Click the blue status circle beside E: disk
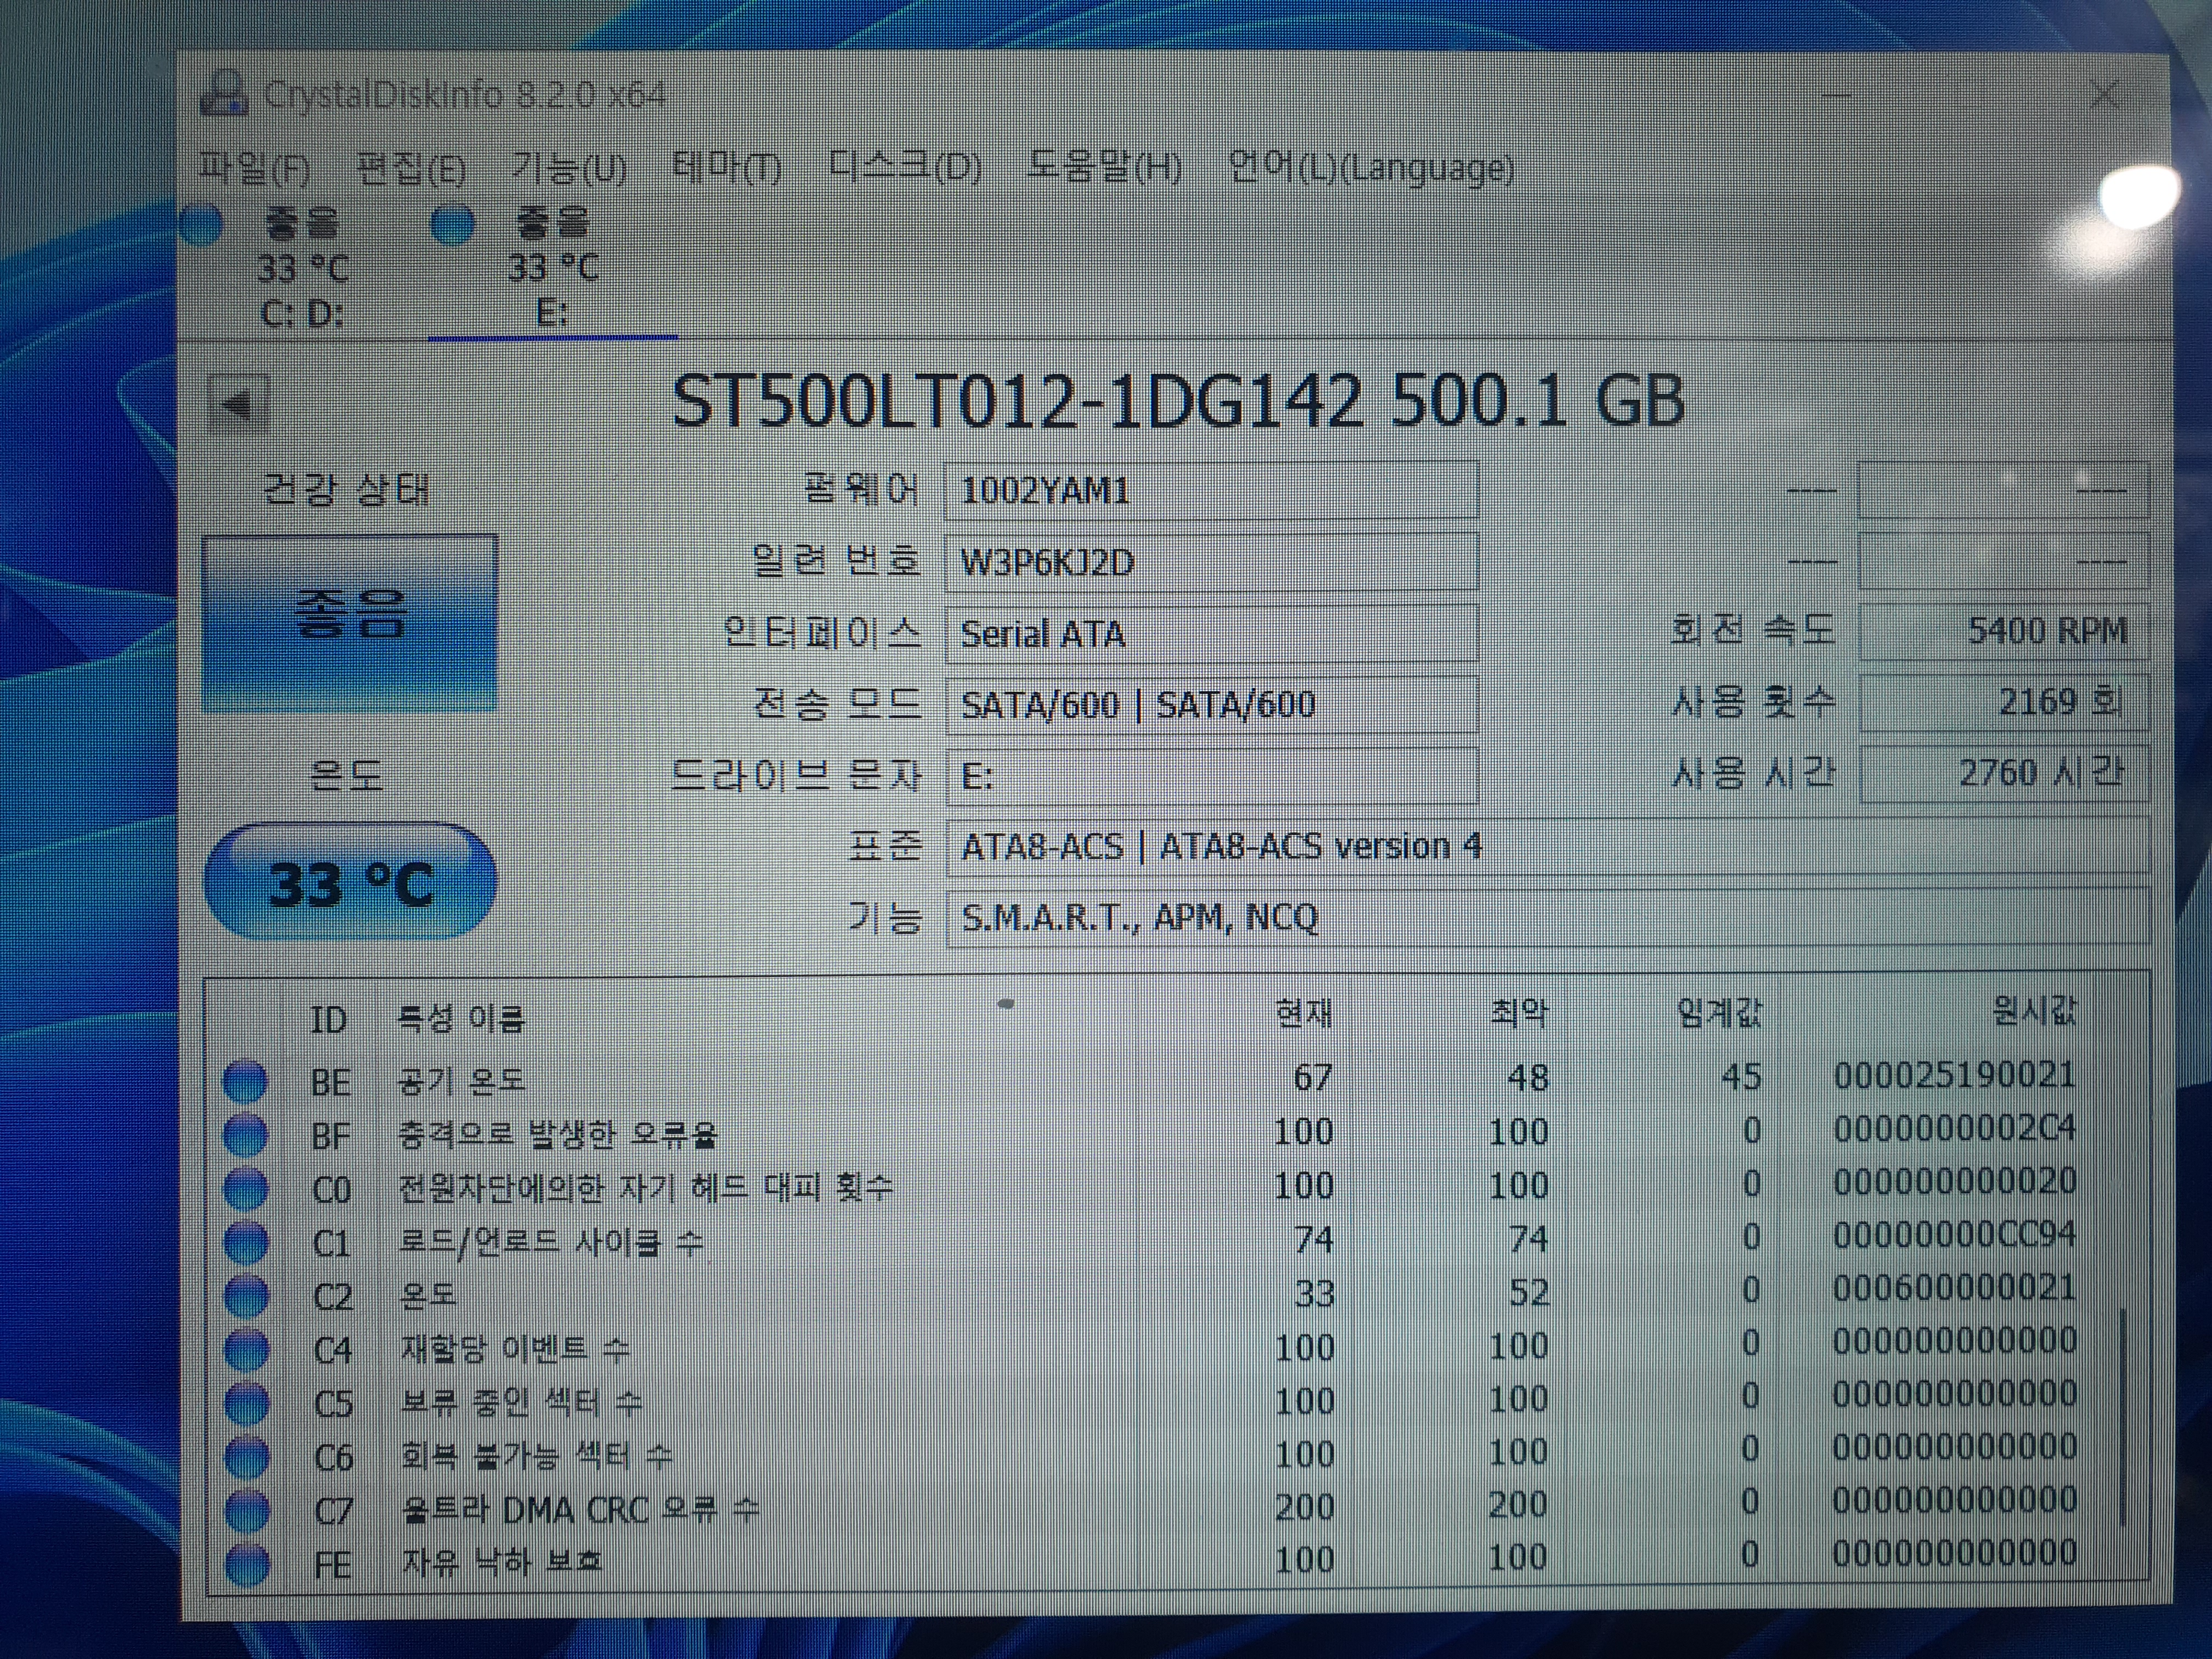The image size is (2212, 1659). click(x=452, y=224)
